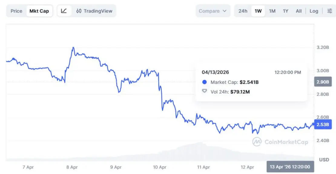Click the CoinMarketCap watermark logo
The height and width of the screenshot is (174, 336).
point(280,142)
